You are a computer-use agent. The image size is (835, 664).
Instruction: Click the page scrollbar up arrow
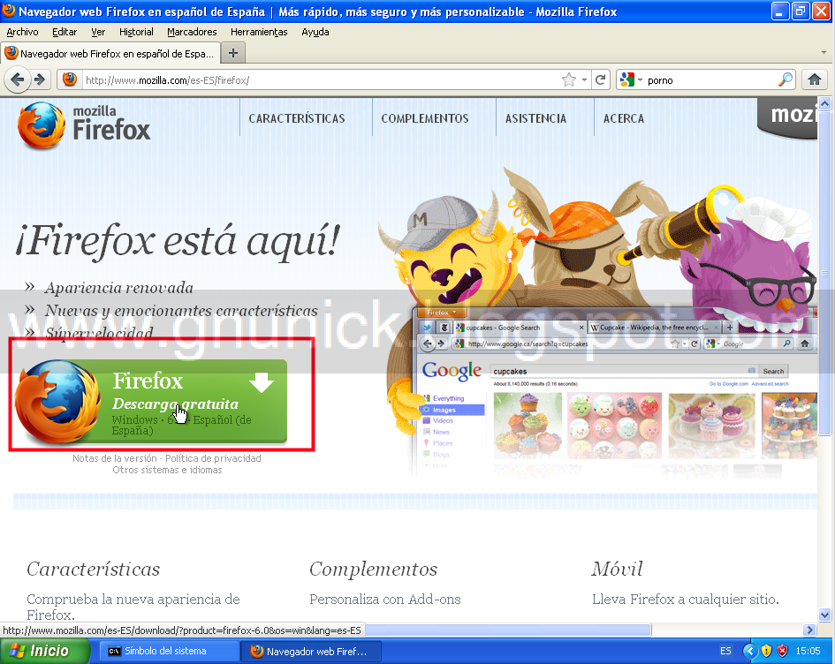824,104
